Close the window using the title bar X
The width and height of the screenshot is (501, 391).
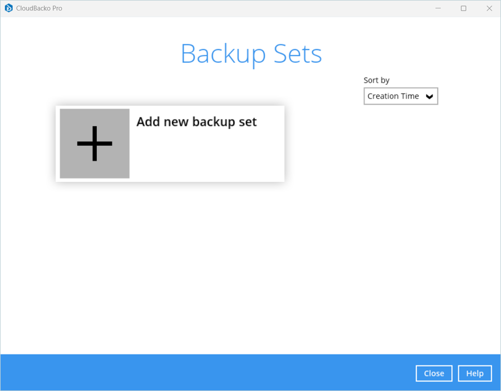[x=489, y=8]
